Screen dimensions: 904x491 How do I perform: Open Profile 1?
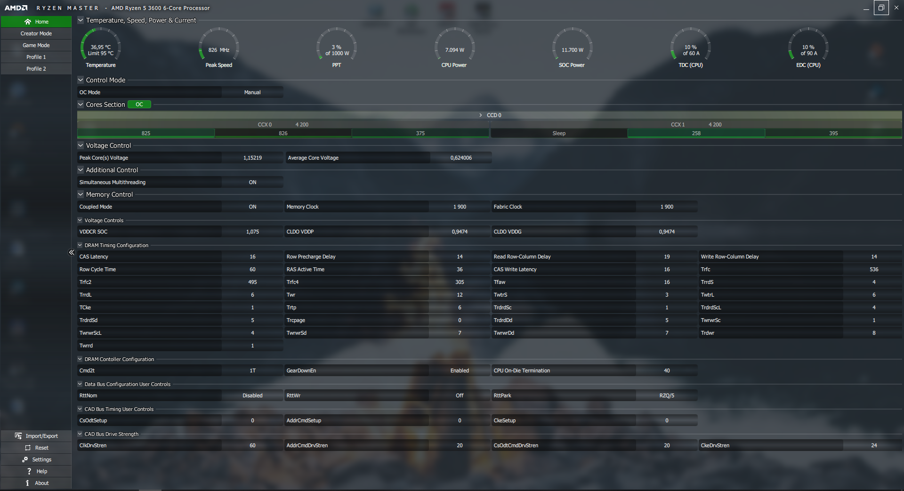click(x=36, y=57)
